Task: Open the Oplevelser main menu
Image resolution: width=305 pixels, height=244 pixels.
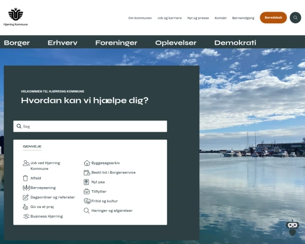Action: click(176, 43)
